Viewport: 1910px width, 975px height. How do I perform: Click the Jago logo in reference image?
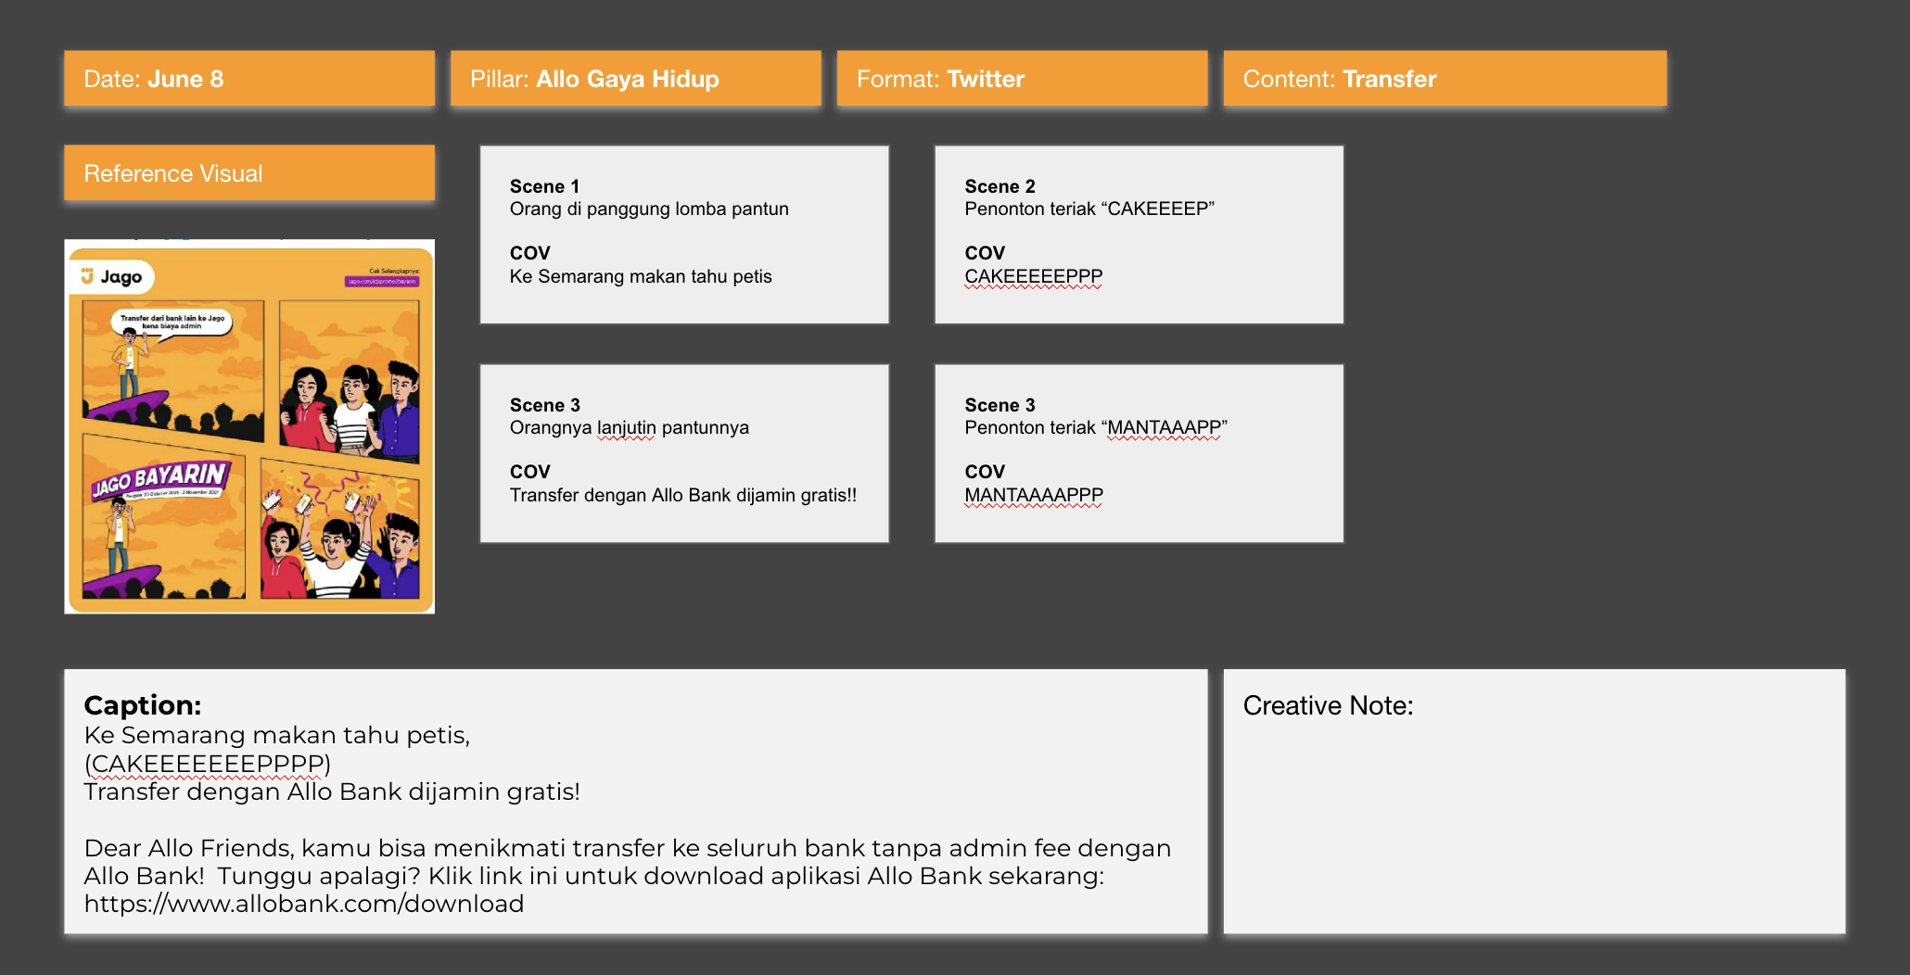click(113, 276)
